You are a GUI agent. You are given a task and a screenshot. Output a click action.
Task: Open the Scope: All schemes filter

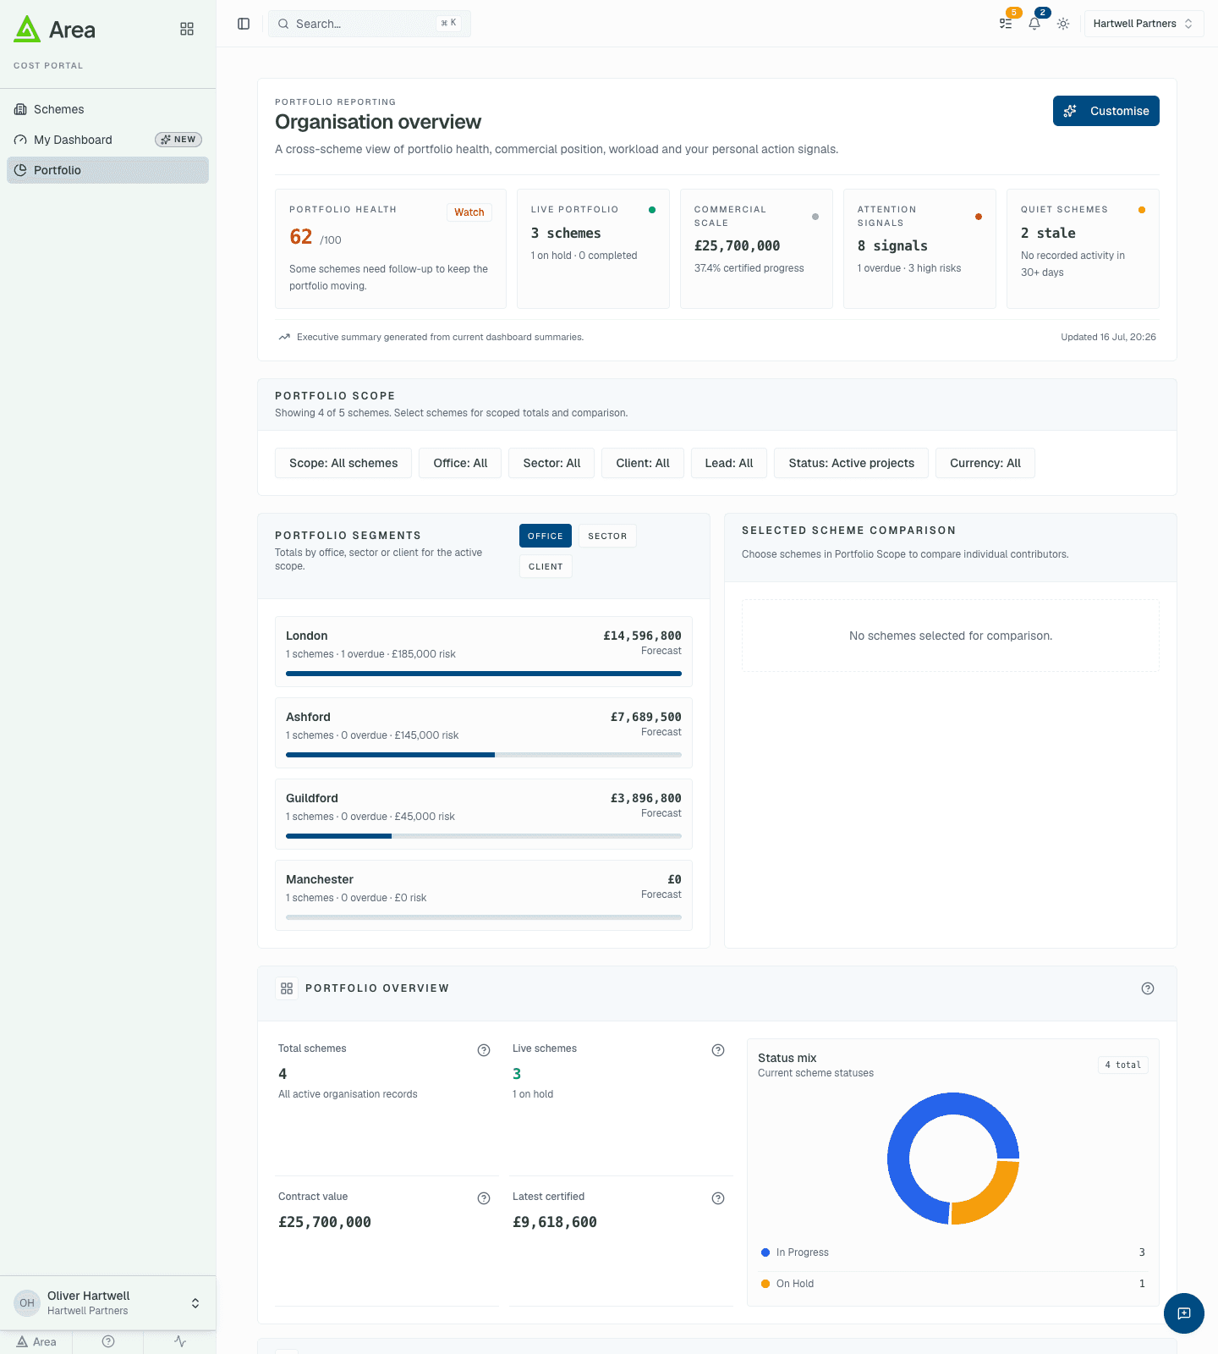click(x=343, y=463)
